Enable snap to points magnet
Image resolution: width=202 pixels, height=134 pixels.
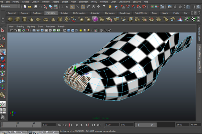click(133, 7)
